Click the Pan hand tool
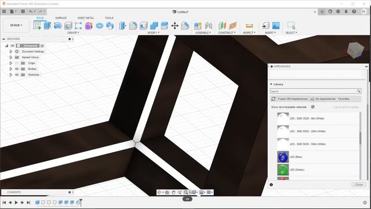This screenshot has height=209, width=371. point(173,192)
